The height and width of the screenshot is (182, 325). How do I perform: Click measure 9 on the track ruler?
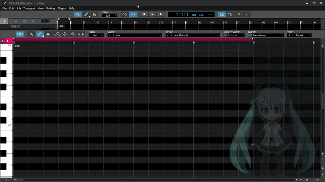pyautogui.click(x=84, y=22)
